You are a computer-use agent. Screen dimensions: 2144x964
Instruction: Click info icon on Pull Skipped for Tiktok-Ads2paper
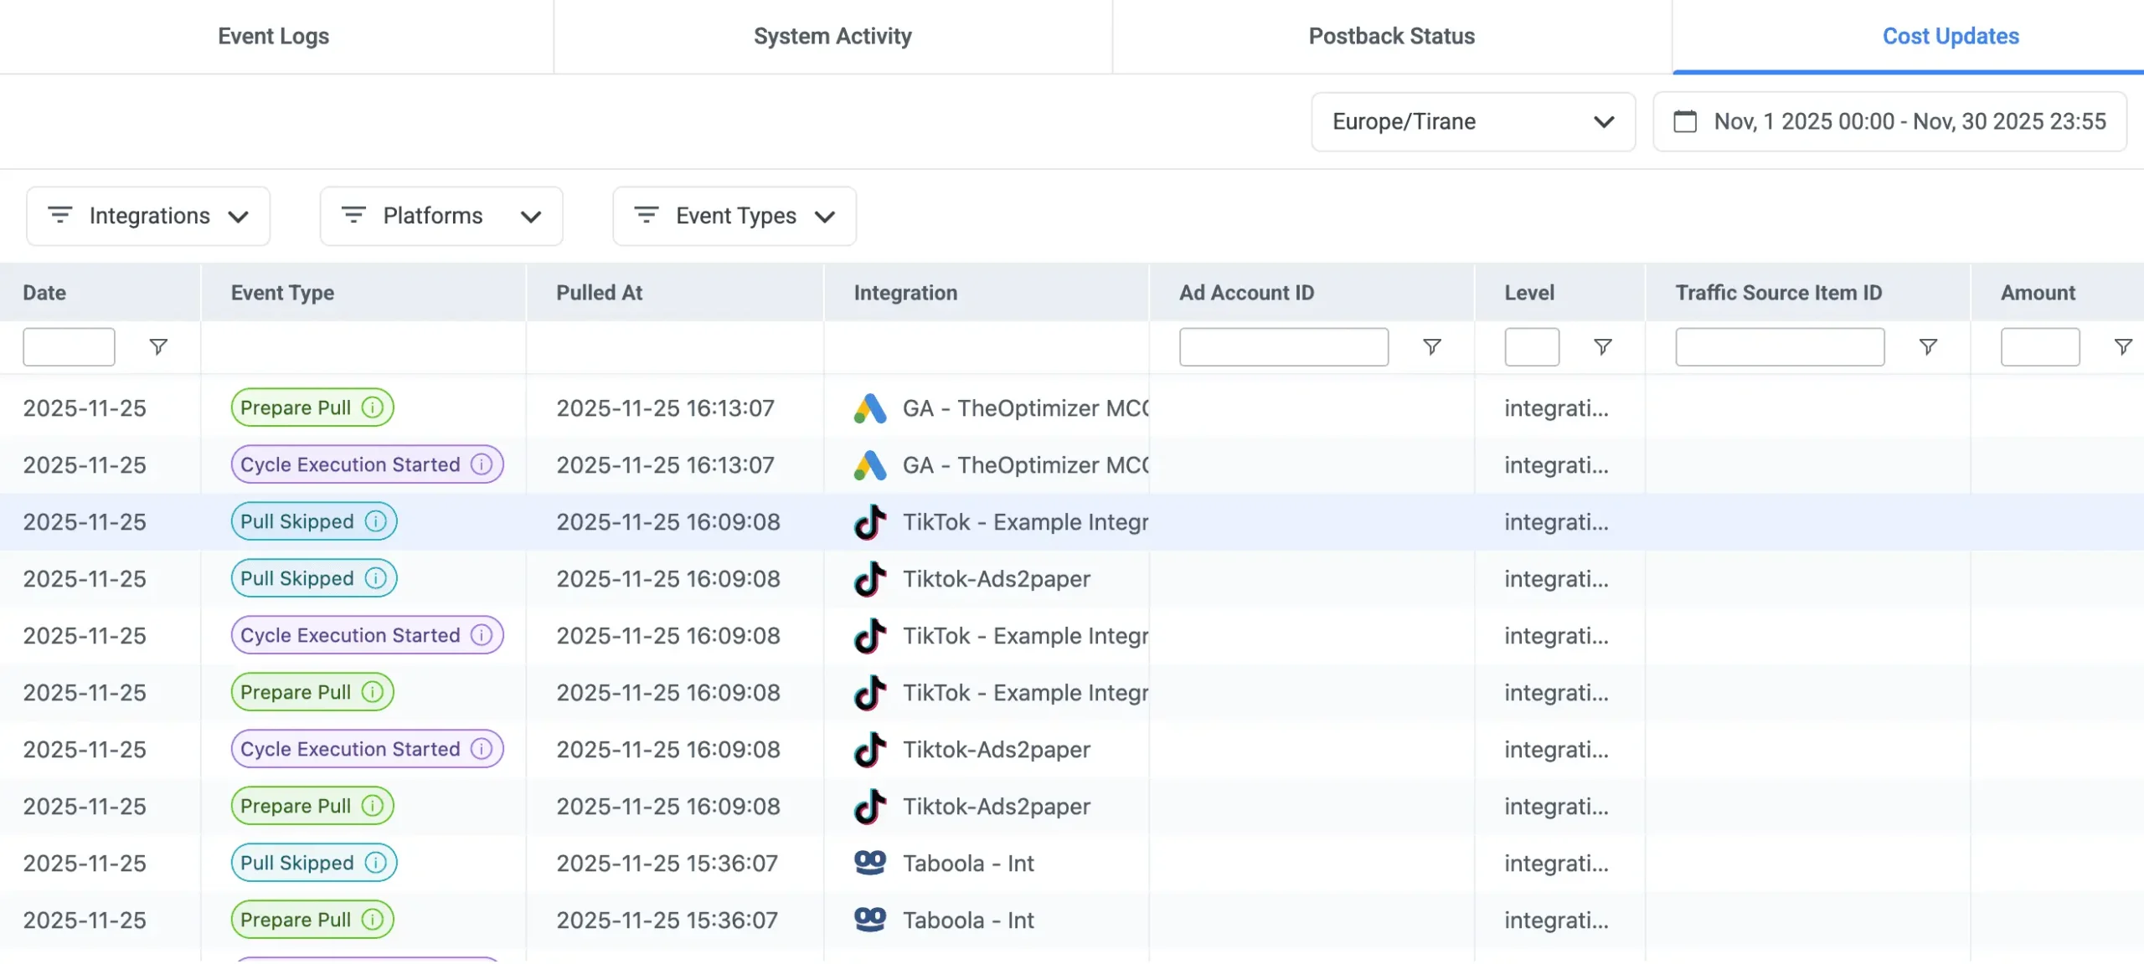[376, 578]
